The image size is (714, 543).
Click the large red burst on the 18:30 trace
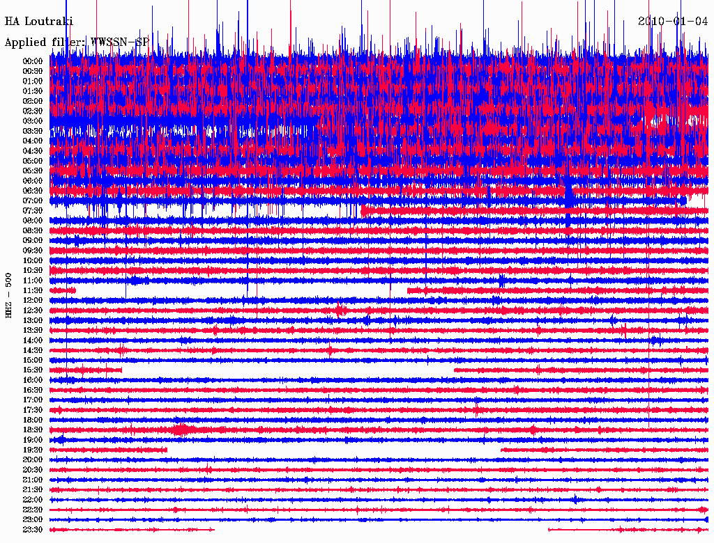[181, 430]
